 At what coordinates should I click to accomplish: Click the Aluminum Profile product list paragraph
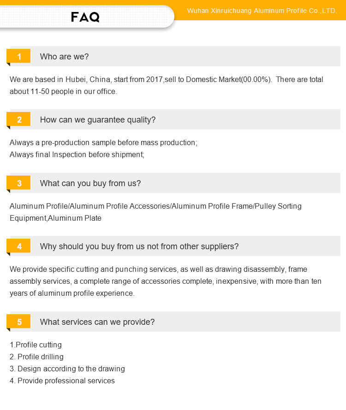(155, 212)
